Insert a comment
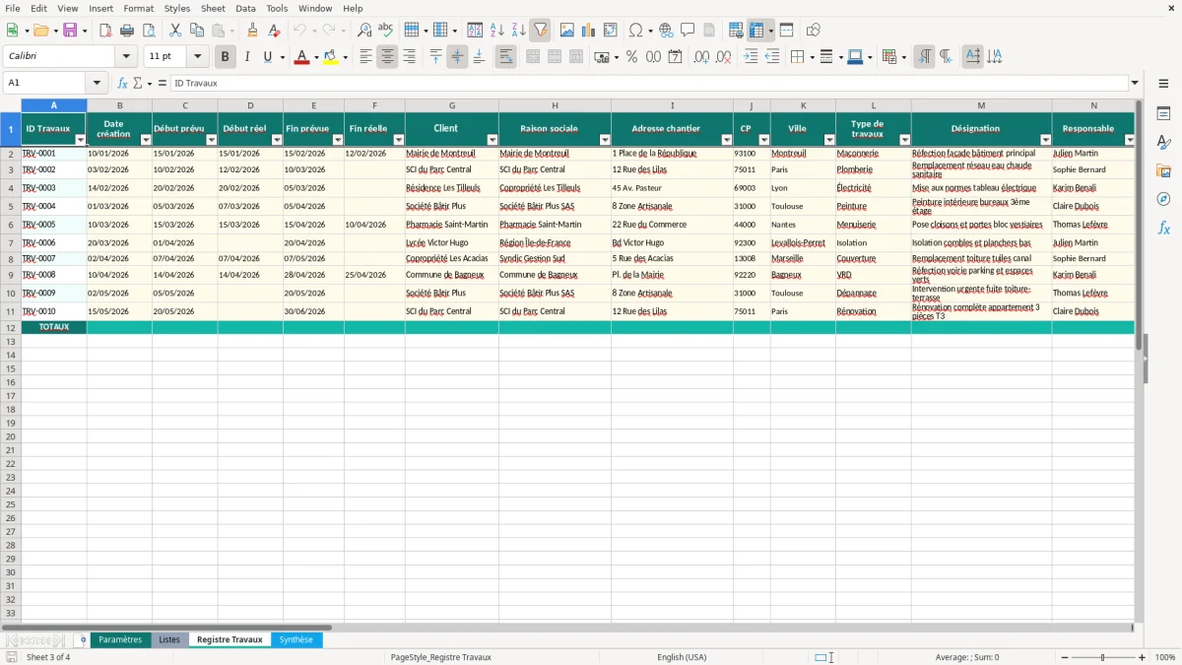Image resolution: width=1182 pixels, height=665 pixels. tap(688, 31)
